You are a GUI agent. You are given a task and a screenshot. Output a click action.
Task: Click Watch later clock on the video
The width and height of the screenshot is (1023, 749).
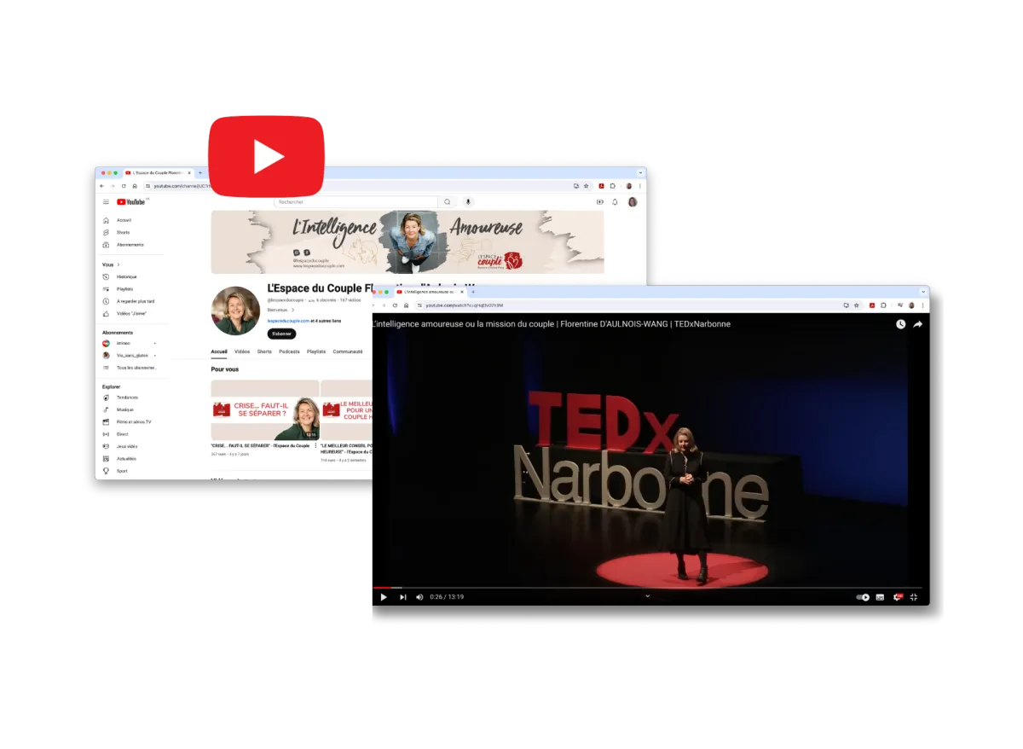(x=901, y=324)
